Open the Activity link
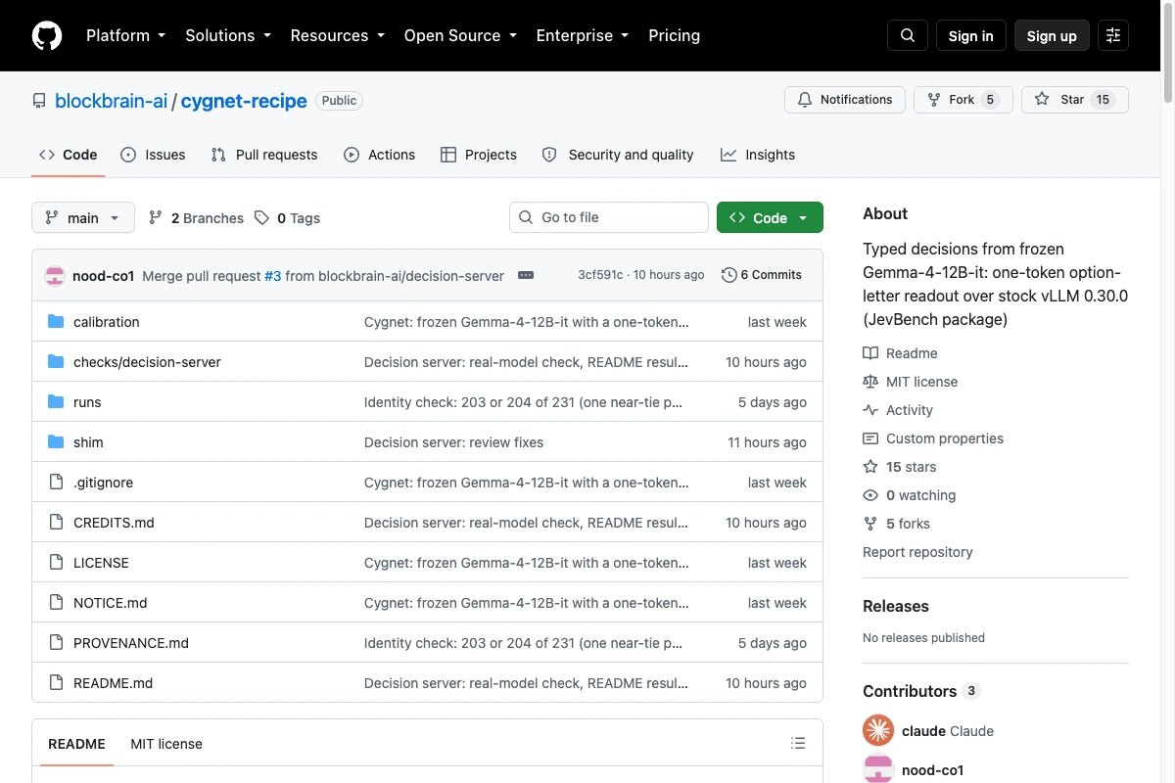 click(x=898, y=410)
